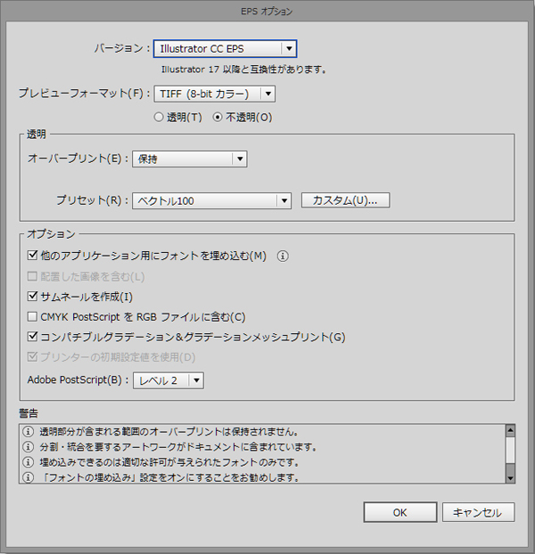The image size is (535, 554).
Task: Click info icon beside 埋め込みできるのは warning
Action: (28, 461)
